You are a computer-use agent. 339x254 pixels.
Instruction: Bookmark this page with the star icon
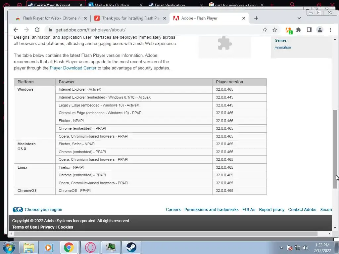274,30
